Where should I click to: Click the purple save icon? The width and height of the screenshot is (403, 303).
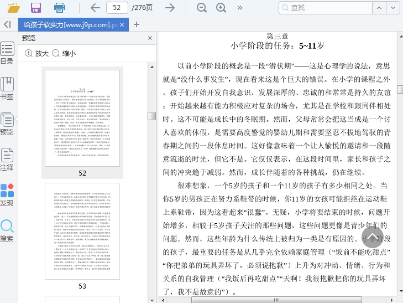point(36,8)
